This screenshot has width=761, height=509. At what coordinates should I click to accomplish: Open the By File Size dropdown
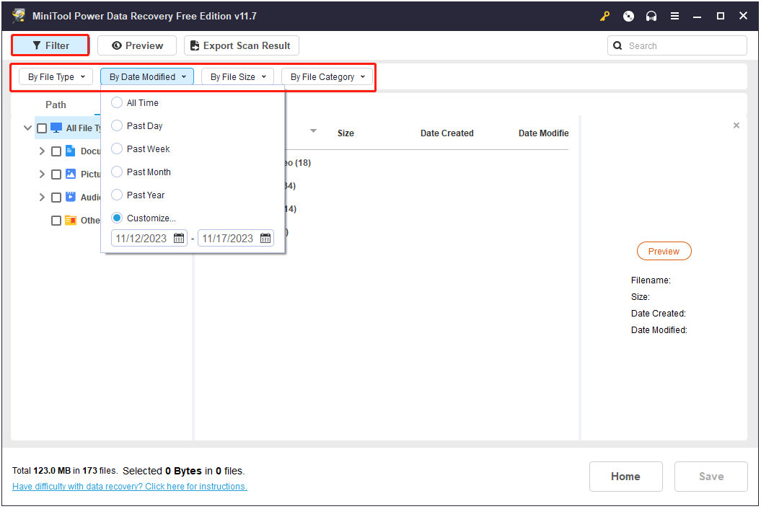click(x=237, y=76)
